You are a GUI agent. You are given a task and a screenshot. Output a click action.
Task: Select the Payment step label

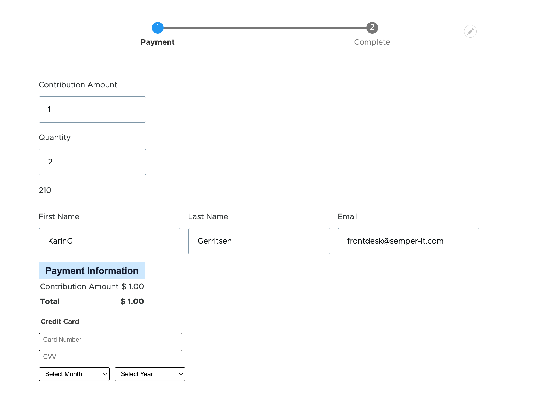click(158, 42)
